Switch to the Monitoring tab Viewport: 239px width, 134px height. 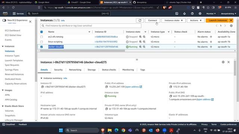point(128,70)
